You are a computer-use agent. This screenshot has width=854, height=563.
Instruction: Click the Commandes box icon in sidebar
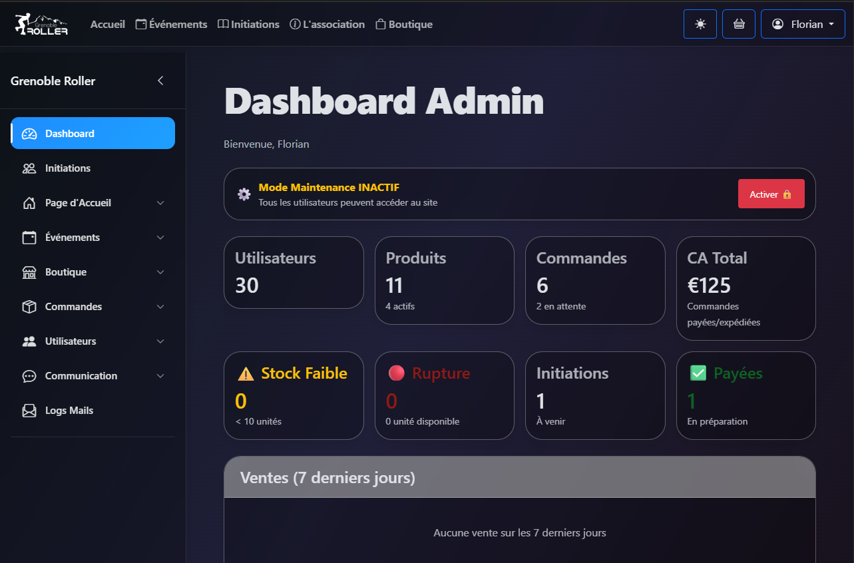29,307
